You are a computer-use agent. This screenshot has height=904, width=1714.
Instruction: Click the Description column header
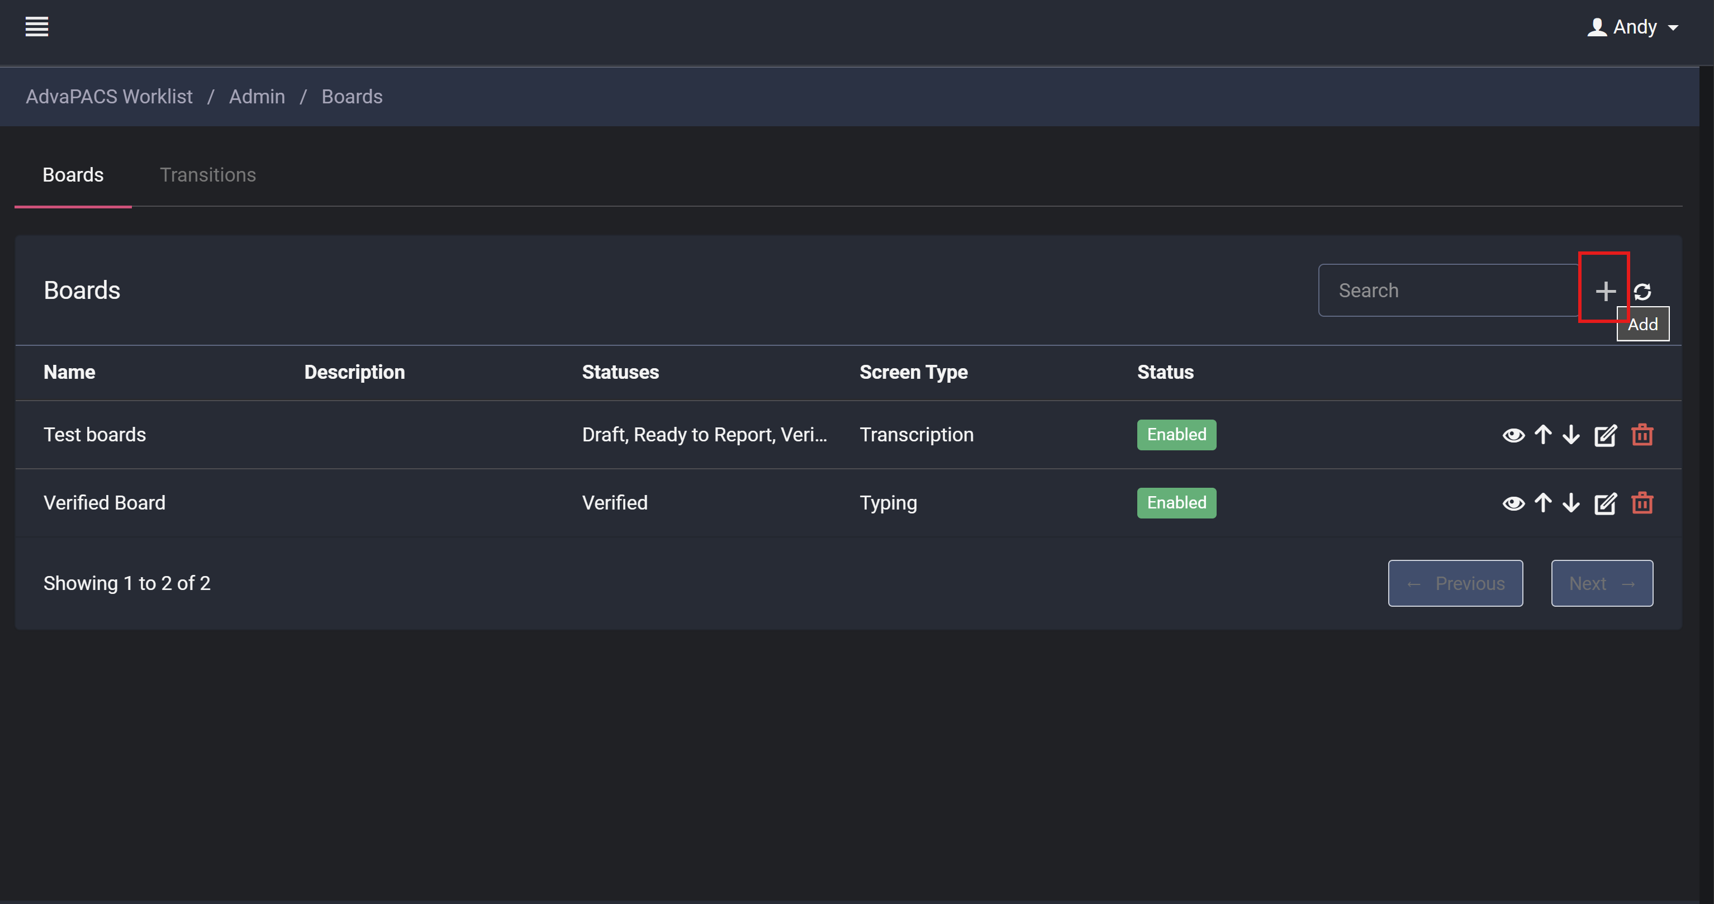354,373
